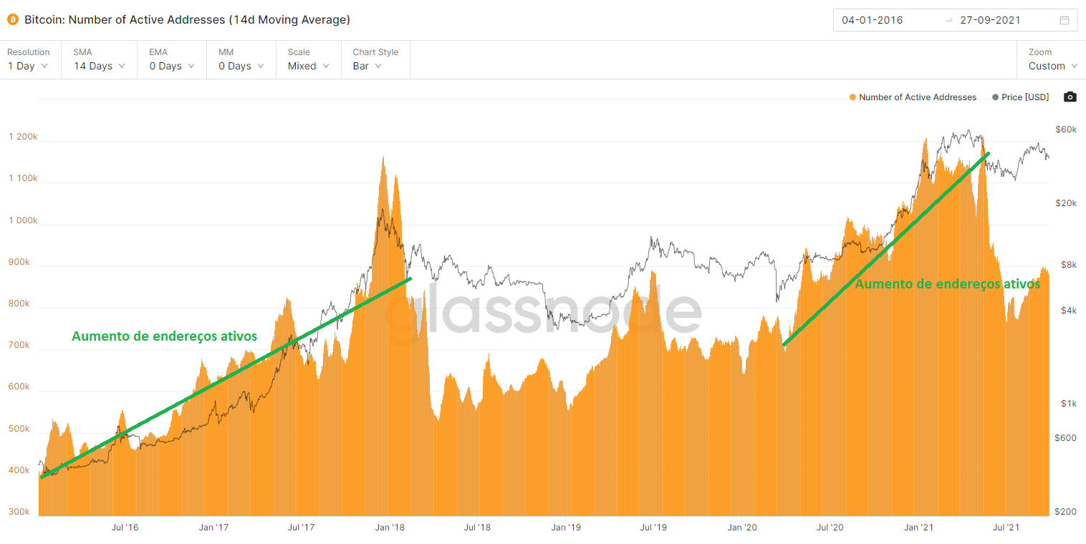This screenshot has height=544, width=1086.
Task: Click the Jul '19 x-axis label
Action: 653,528
